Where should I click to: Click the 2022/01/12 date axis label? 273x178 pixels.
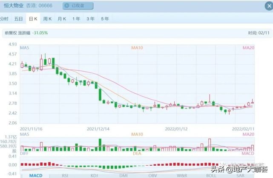[x=176, y=129]
